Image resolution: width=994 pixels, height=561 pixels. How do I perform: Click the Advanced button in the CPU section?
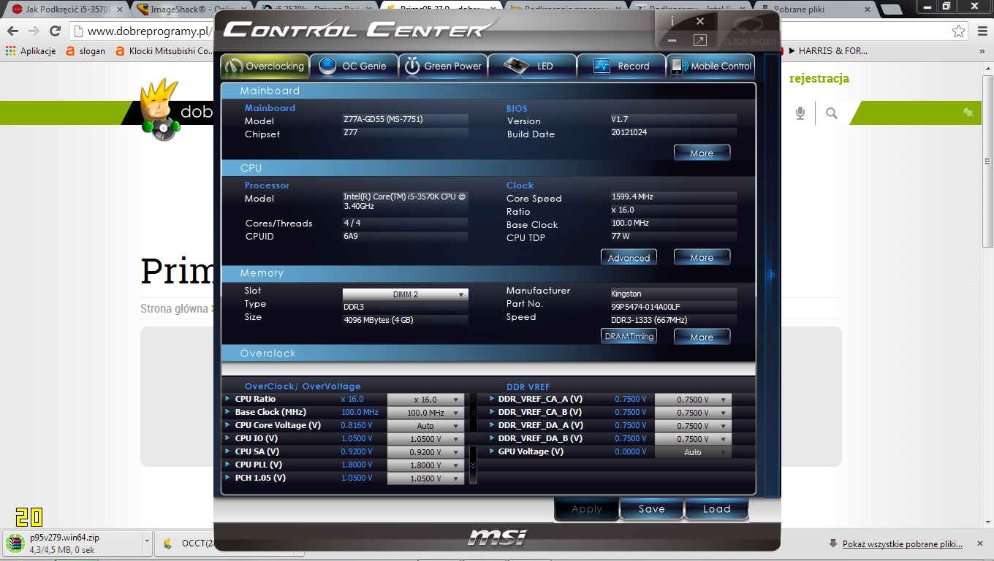pyautogui.click(x=629, y=257)
